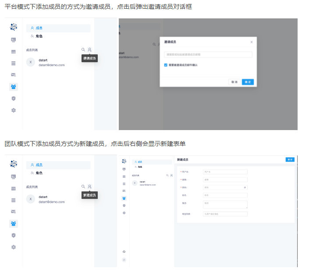Viewport: 309px width, 272px height.
Task: Click the invite member icon above the 邀请成员 tooltip
Action: 89,50
